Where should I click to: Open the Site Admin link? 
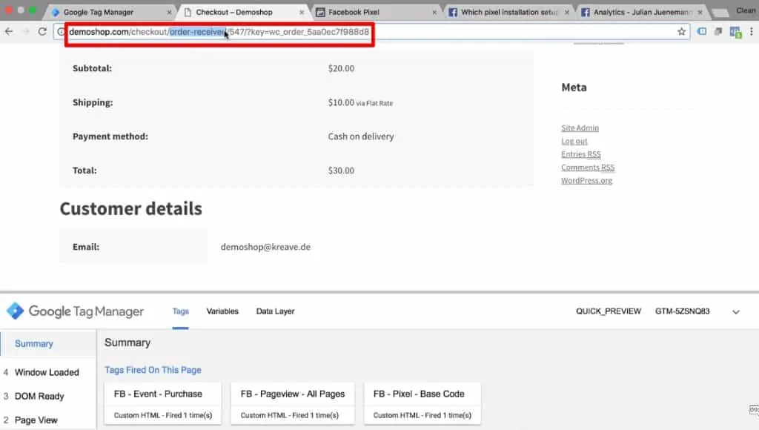click(580, 128)
